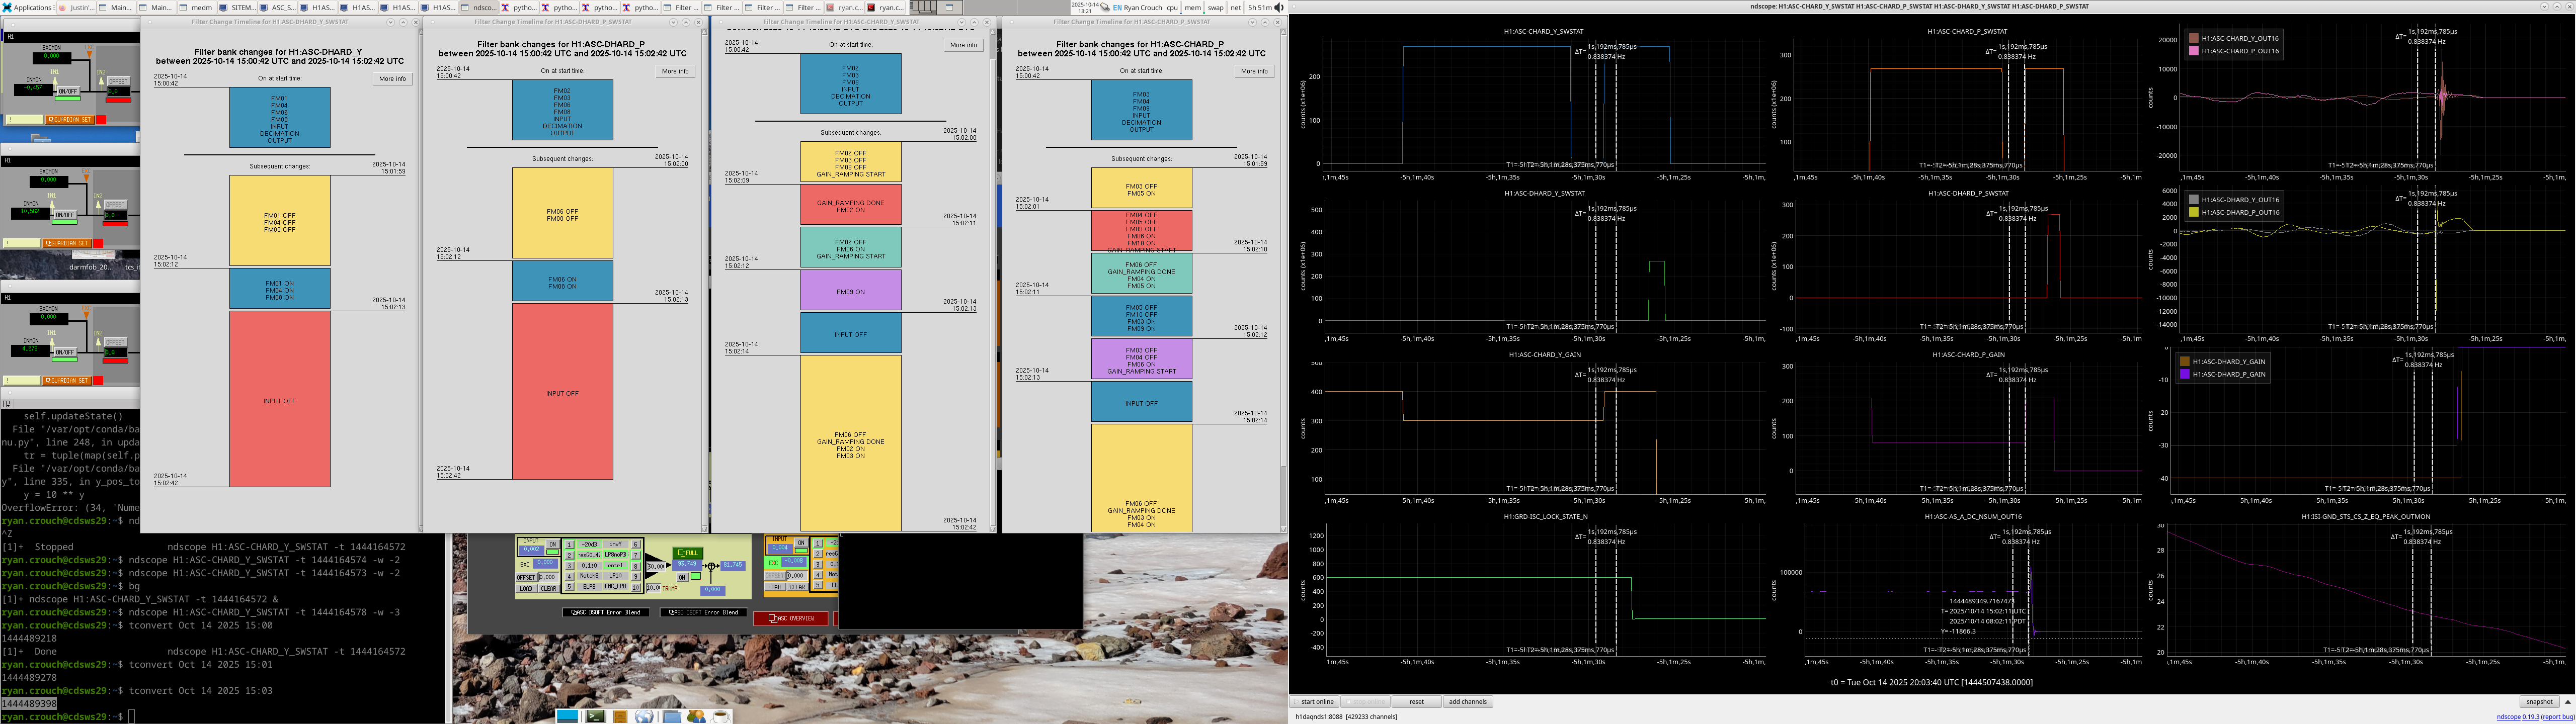Click the green FULL related-display button

[x=688, y=553]
